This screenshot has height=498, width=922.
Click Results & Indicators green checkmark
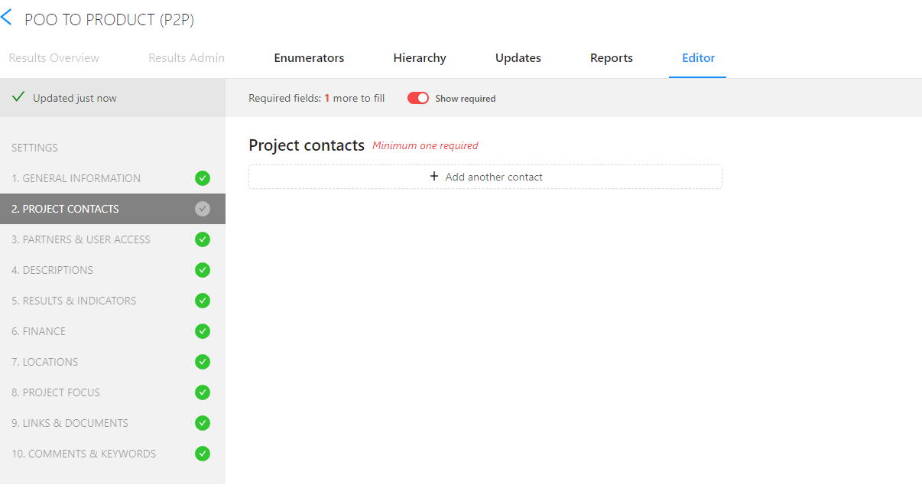tap(203, 301)
